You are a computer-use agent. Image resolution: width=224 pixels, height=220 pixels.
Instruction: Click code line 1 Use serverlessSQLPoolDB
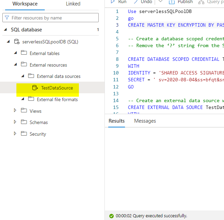click(x=160, y=11)
